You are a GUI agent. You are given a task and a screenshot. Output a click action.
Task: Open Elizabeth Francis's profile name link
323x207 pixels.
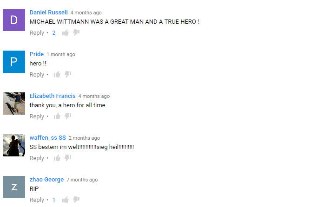[x=53, y=96]
